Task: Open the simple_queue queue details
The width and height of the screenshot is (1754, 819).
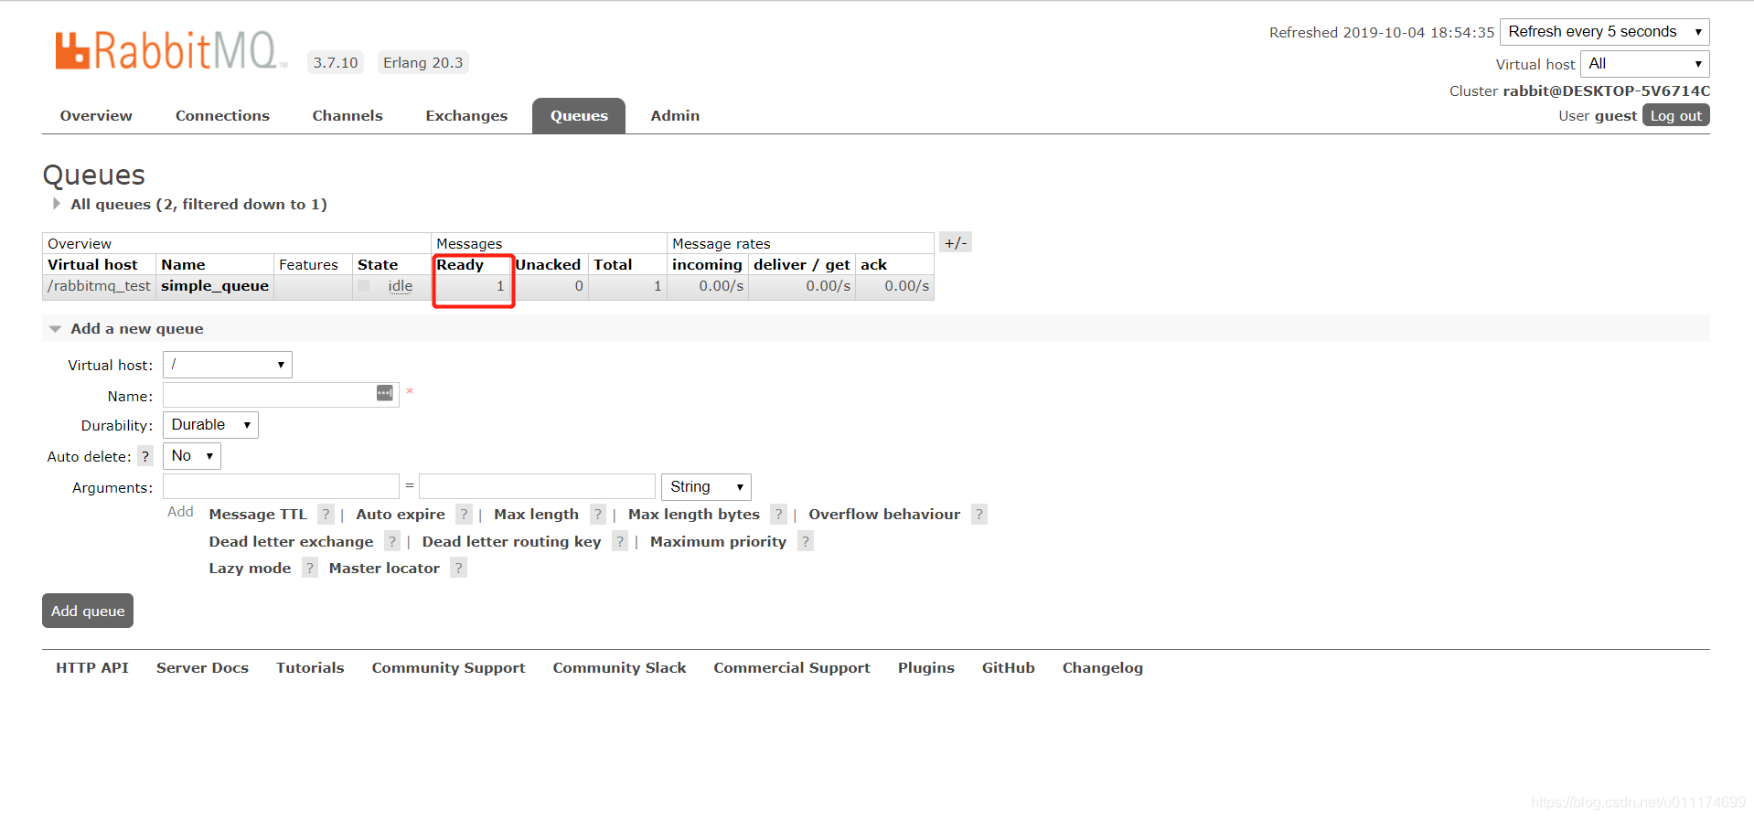Action: point(215,286)
